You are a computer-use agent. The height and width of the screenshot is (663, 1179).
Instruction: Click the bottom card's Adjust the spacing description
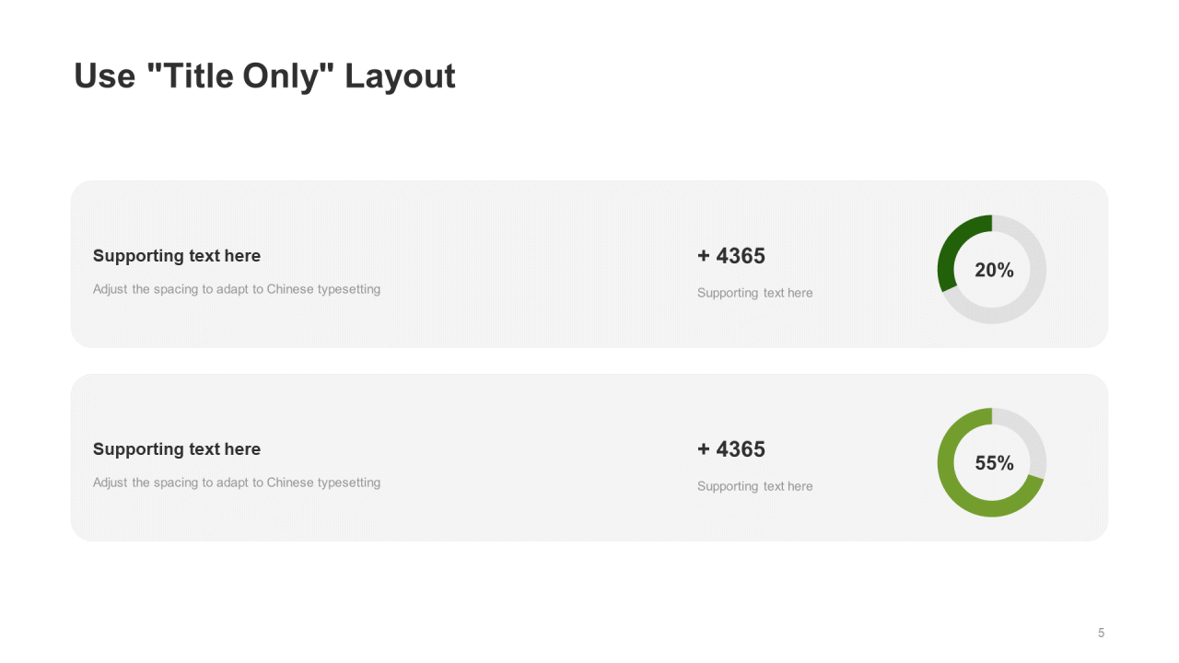point(237,483)
